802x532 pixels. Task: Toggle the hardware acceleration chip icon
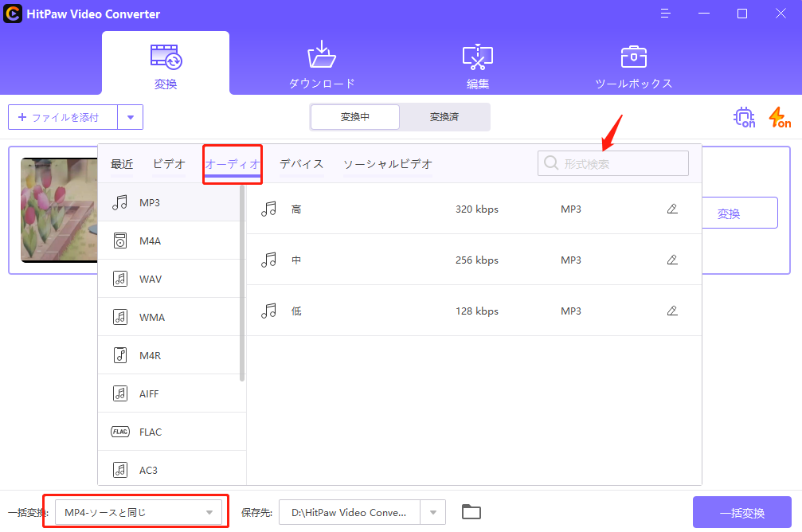pyautogui.click(x=744, y=117)
